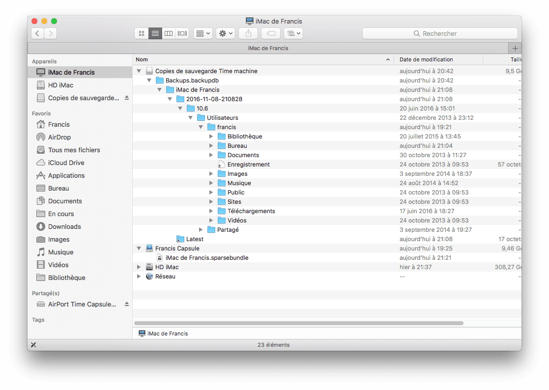Screen dimensions: 549x390
Task: Expand the Bibliothèque folder row
Action: [x=211, y=137]
